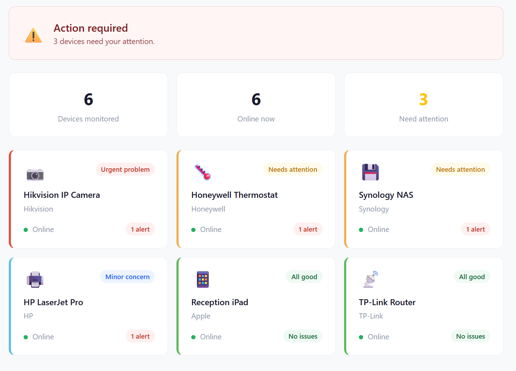516x371 pixels.
Task: Click the Synology NAS floppy disk icon
Action: point(370,172)
